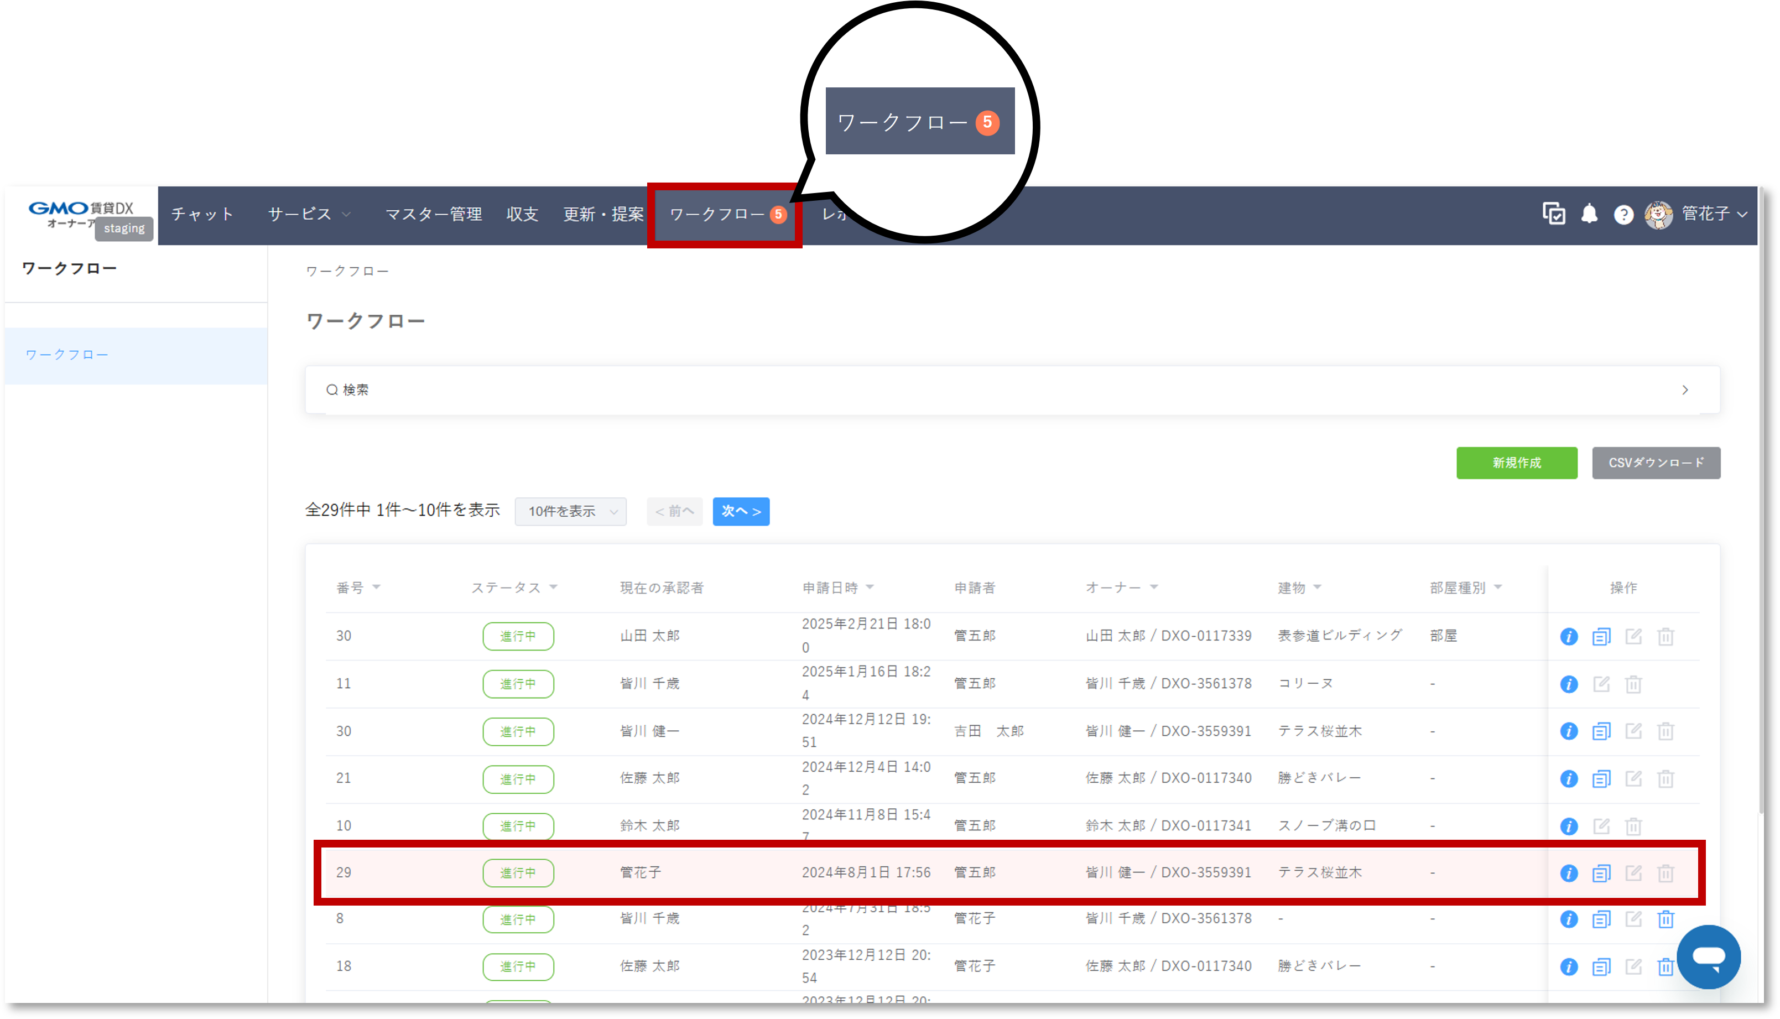Screen dimensions: 1780x1019
Task: Sort by 番号 column arrow
Action: [x=377, y=587]
